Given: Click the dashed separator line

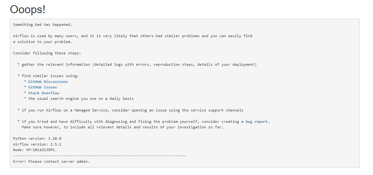Looking at the screenshot, I should point(100,156).
